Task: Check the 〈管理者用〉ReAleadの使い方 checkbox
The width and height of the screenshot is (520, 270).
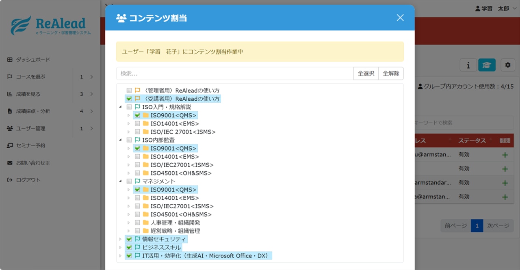Action: [129, 91]
